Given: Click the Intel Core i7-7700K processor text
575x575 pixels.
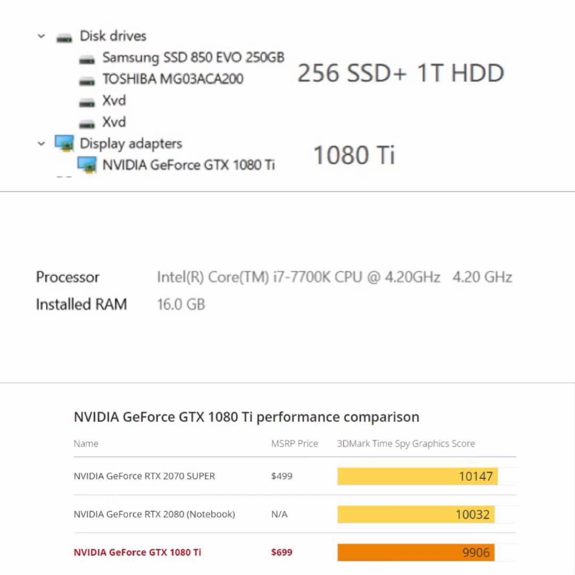Looking at the screenshot, I should [298, 277].
